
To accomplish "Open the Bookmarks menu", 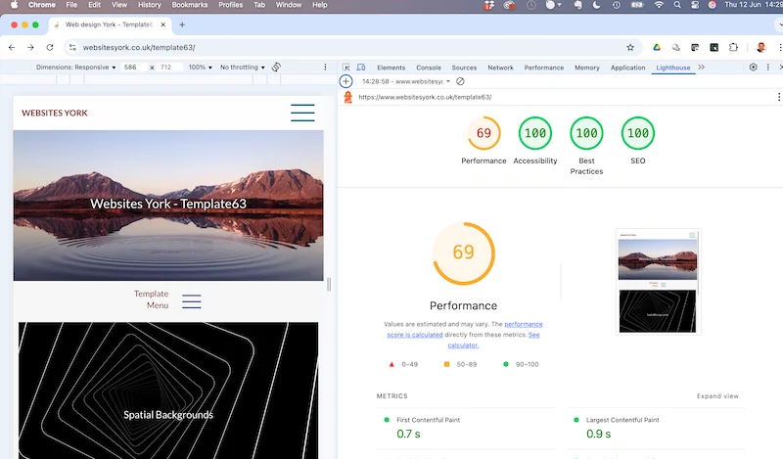I will pyautogui.click(x=190, y=5).
